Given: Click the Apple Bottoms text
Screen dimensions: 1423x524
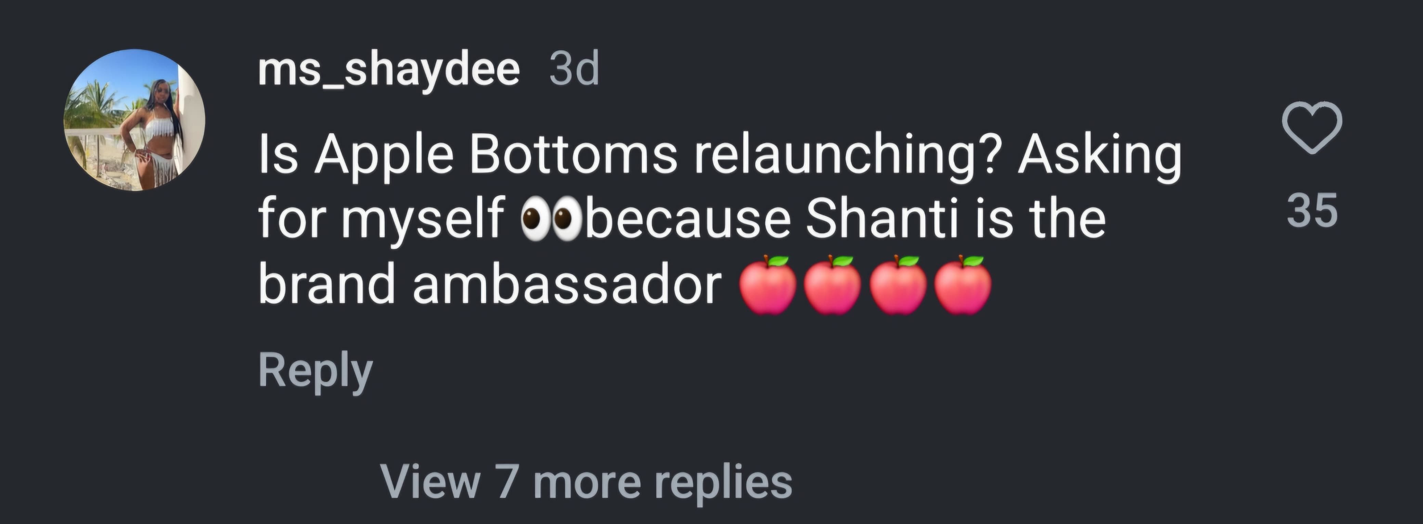Looking at the screenshot, I should (496, 154).
